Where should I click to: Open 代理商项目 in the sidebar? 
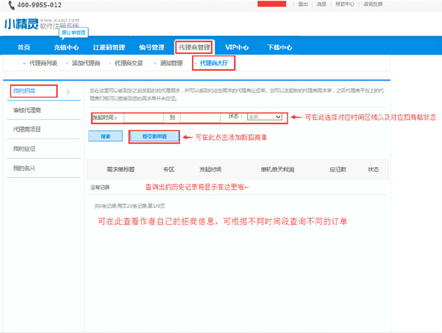[x=27, y=130]
